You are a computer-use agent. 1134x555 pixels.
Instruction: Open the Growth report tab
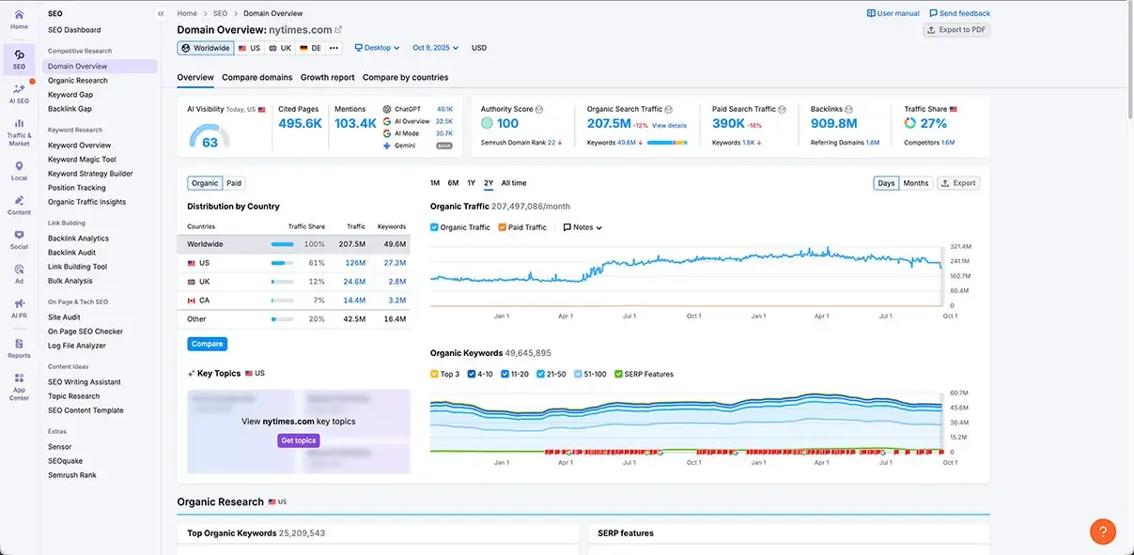point(327,77)
